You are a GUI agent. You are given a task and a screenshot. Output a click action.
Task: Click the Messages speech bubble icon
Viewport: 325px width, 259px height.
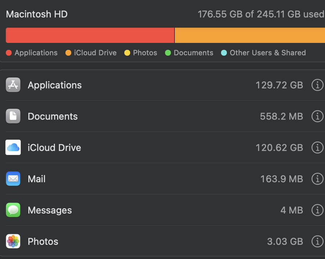[13, 210]
